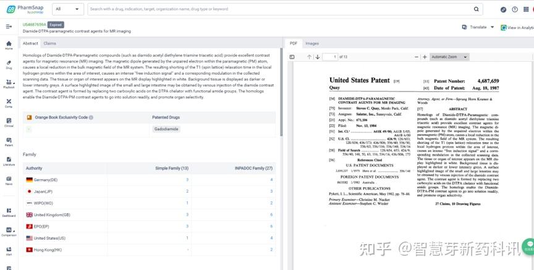Viewport: 534px width, 270px height.
Task: Open Playbook in the sidebar
Action: click(x=9, y=84)
